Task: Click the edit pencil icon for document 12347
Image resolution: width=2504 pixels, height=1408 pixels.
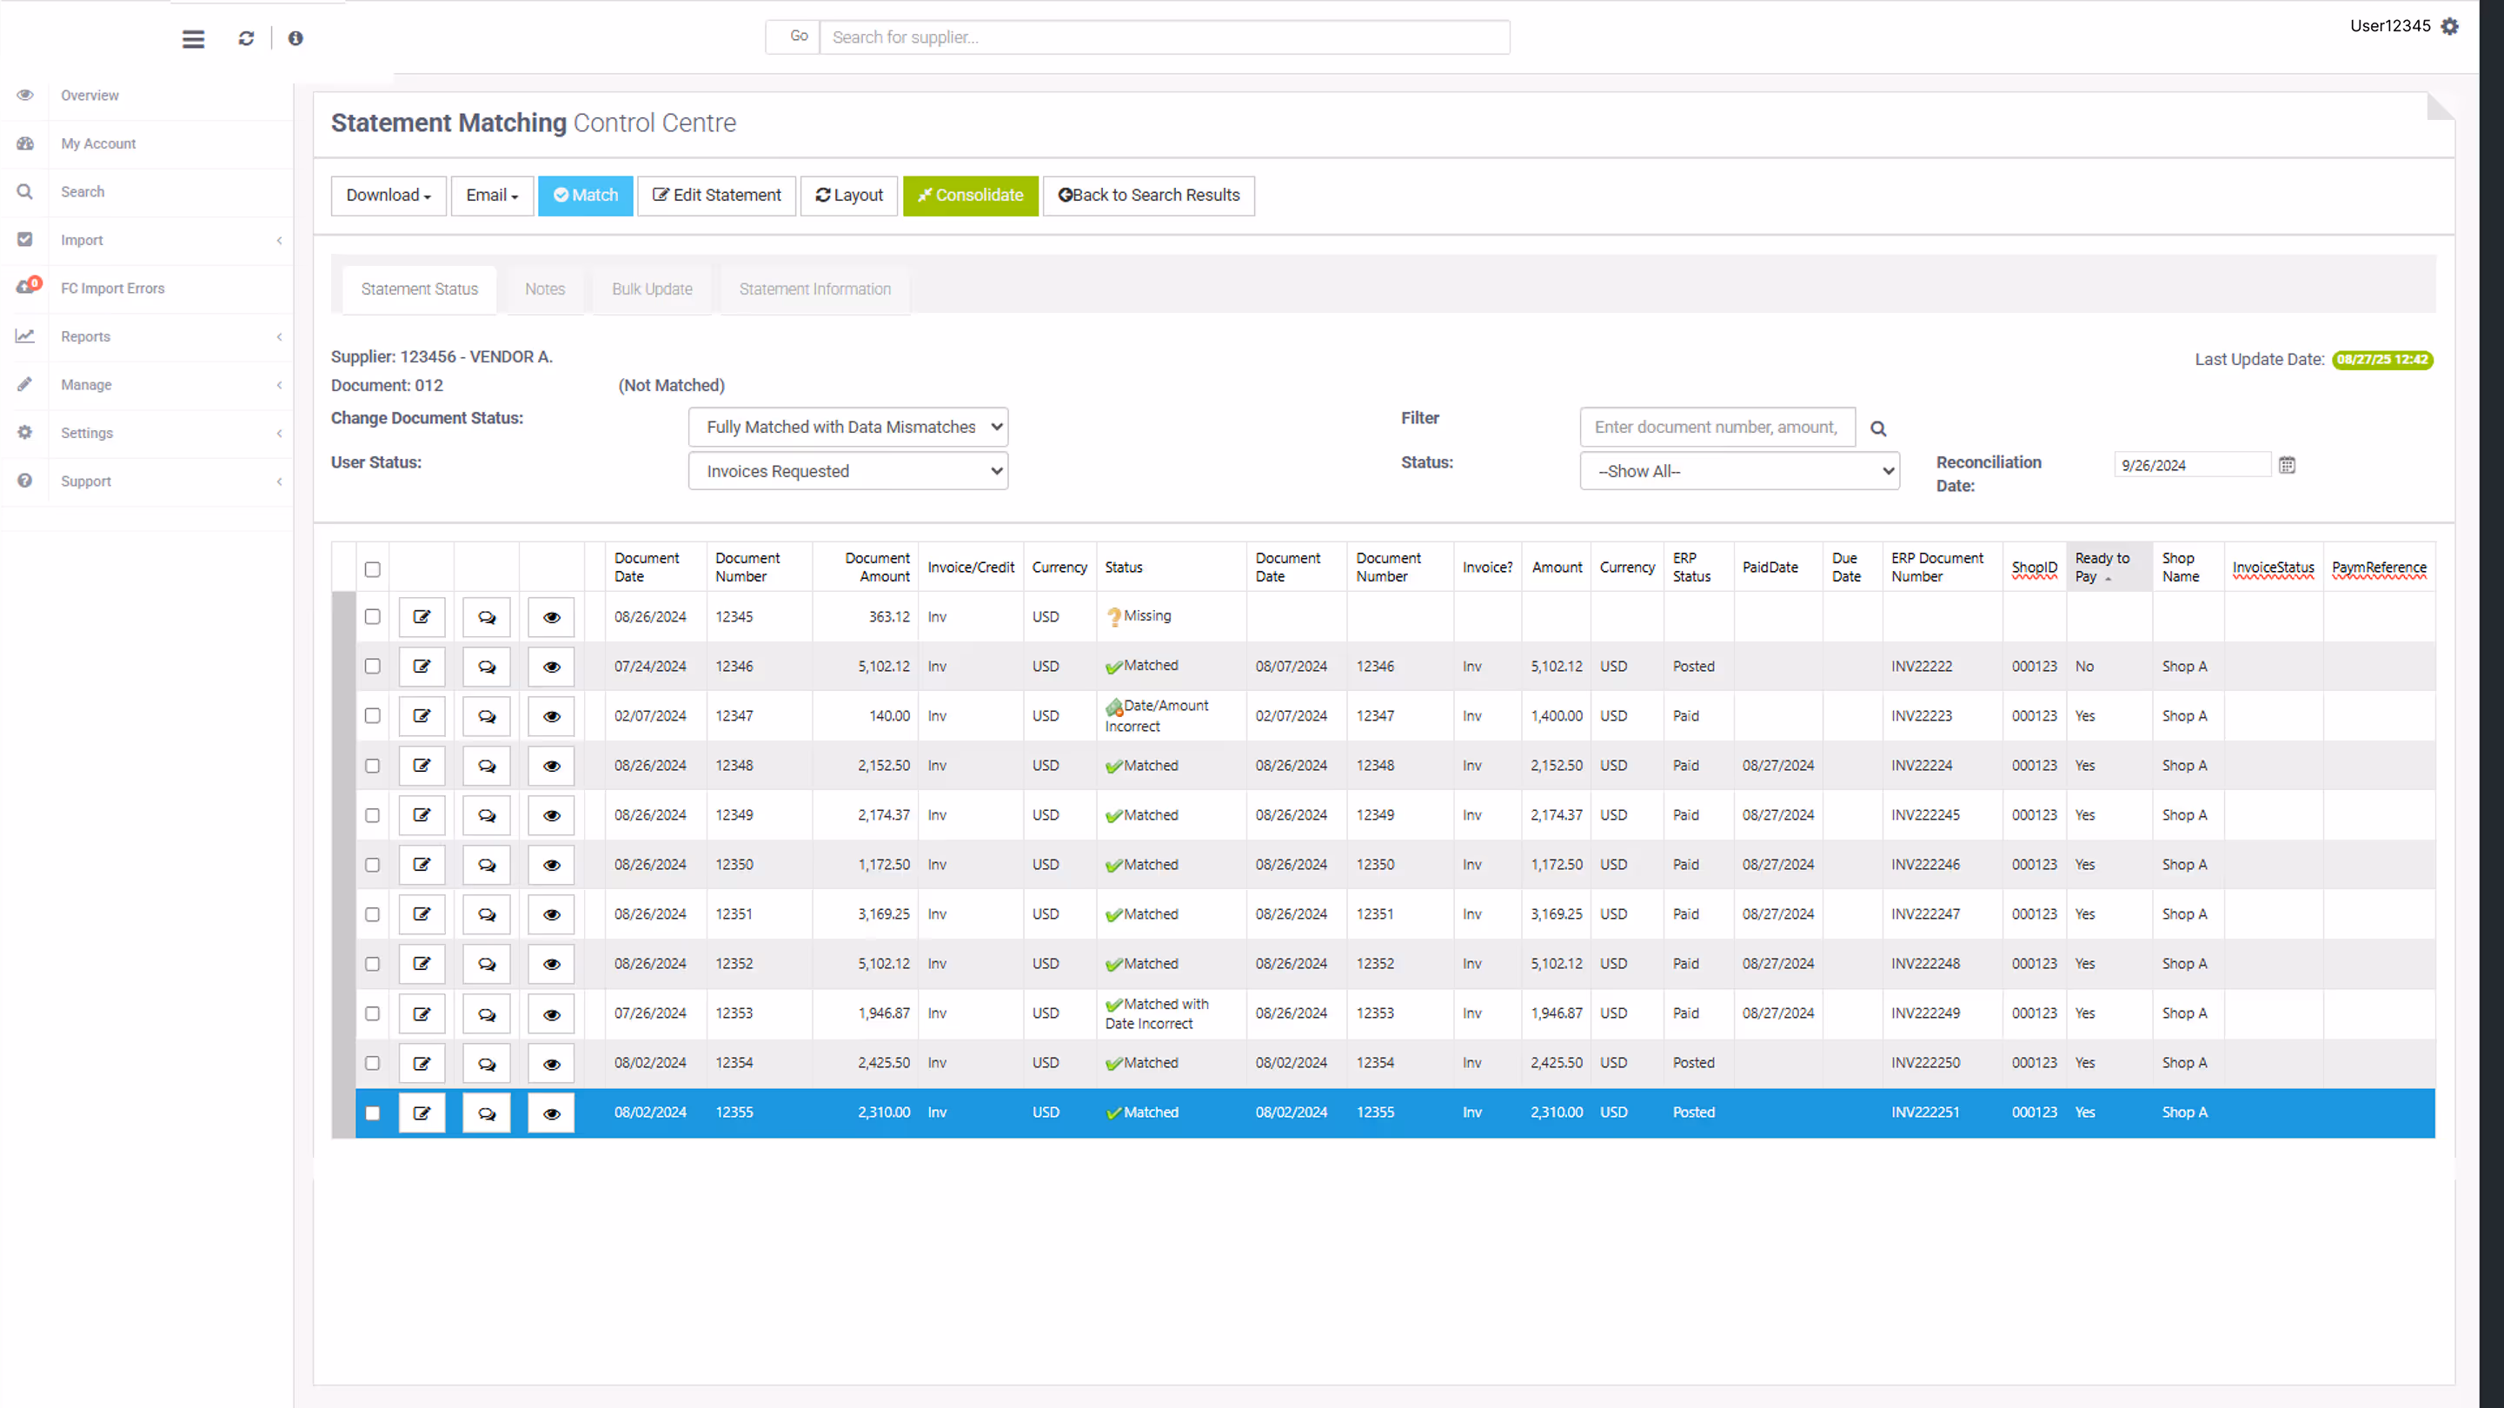Action: [x=422, y=715]
